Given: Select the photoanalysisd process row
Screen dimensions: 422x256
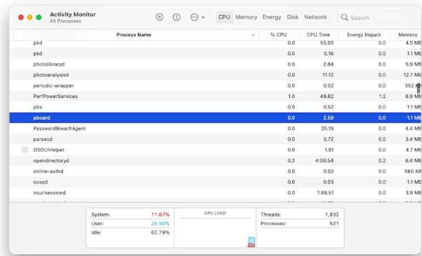Looking at the screenshot, I should pyautogui.click(x=215, y=75).
